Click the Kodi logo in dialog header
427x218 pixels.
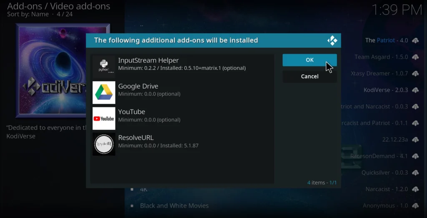pyautogui.click(x=332, y=40)
